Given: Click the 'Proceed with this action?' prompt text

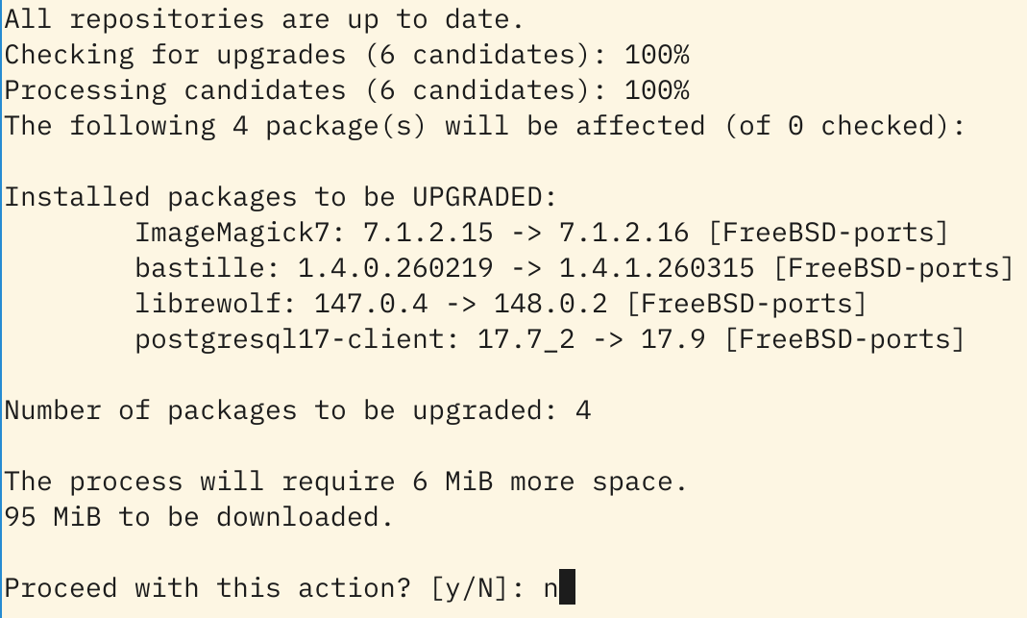Looking at the screenshot, I should (x=208, y=587).
